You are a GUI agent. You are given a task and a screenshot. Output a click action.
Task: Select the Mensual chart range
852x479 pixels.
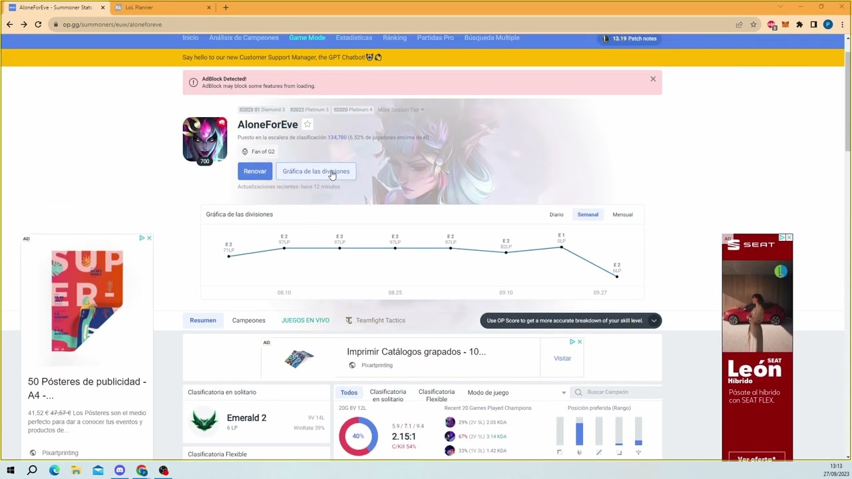tap(622, 215)
